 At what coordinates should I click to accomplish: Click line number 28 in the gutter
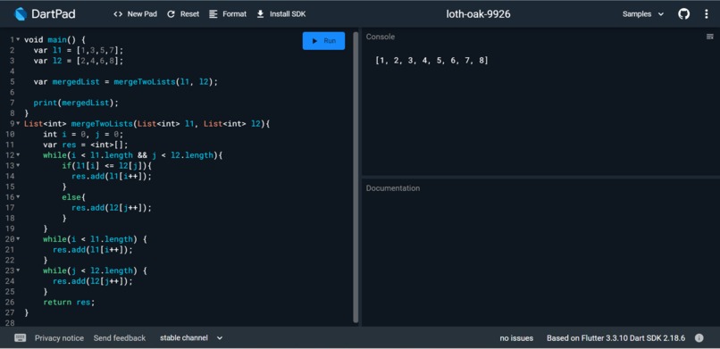10,323
